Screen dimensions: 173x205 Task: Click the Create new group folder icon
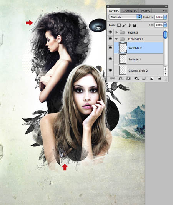[144, 79]
